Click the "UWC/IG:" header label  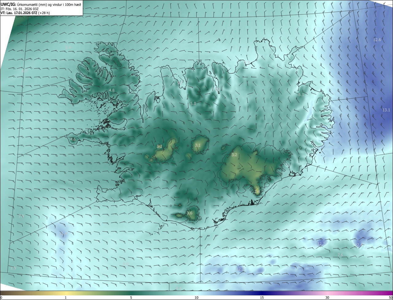(x=8, y=4)
